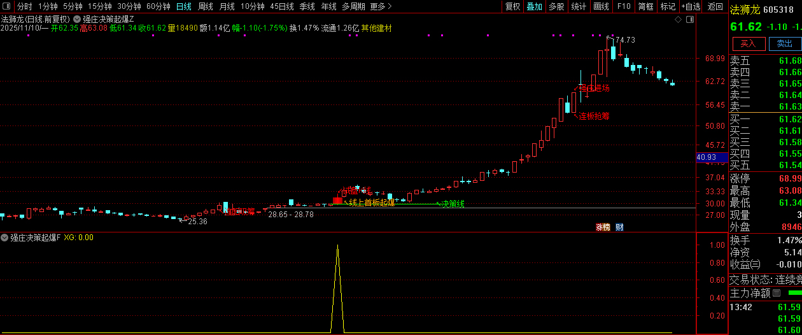Click the 涨 tag icon under the chart
The height and width of the screenshot is (335, 802).
tap(600, 227)
